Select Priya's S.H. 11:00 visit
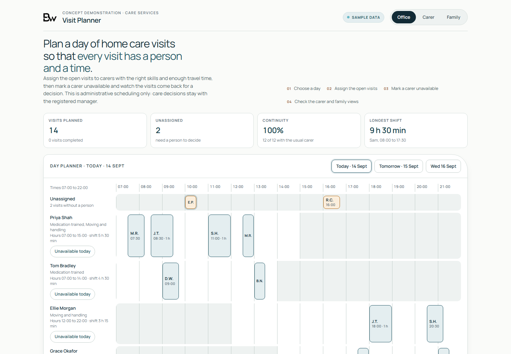 tap(219, 236)
